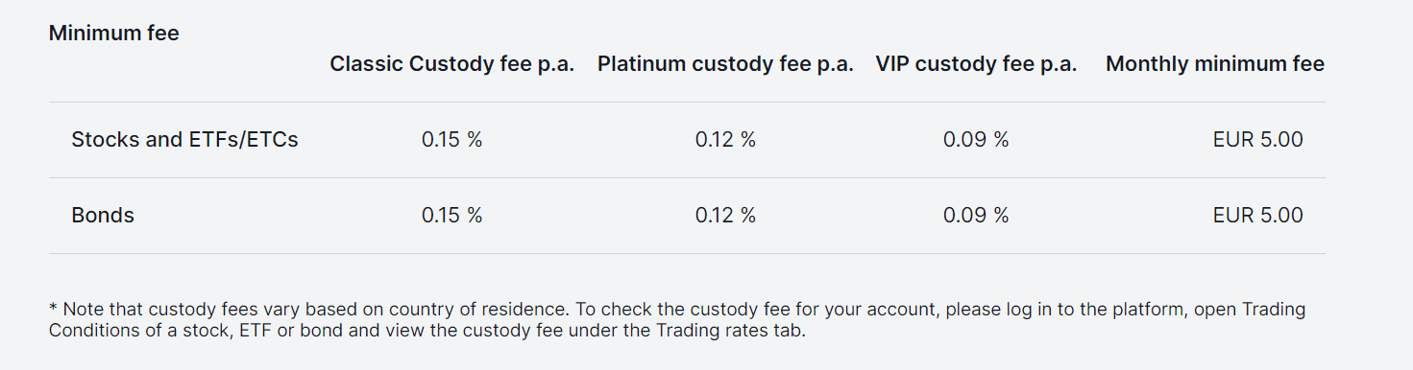Click EUR 5.00 in the Bonds row

click(x=1257, y=216)
